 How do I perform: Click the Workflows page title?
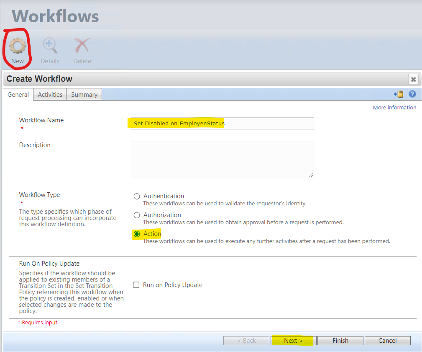tap(55, 16)
